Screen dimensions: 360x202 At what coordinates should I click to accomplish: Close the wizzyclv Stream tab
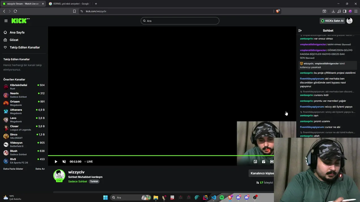43,4
